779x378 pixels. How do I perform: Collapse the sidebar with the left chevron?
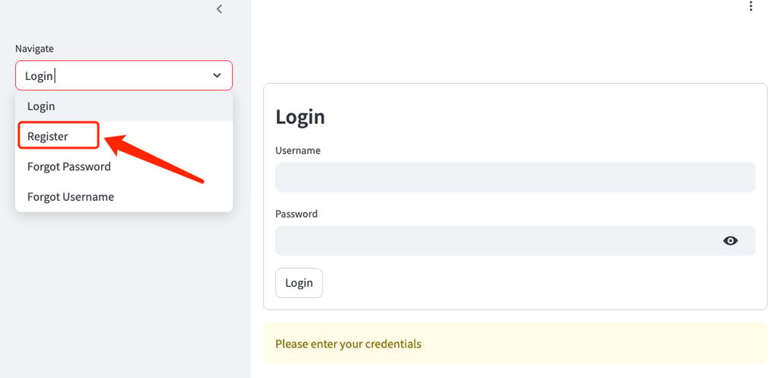pos(219,9)
